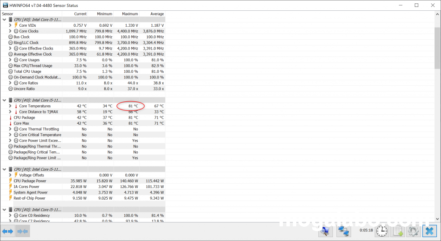Click the Core Distance to TjMAX thermometer icon
The width and height of the screenshot is (441, 241).
click(16, 112)
